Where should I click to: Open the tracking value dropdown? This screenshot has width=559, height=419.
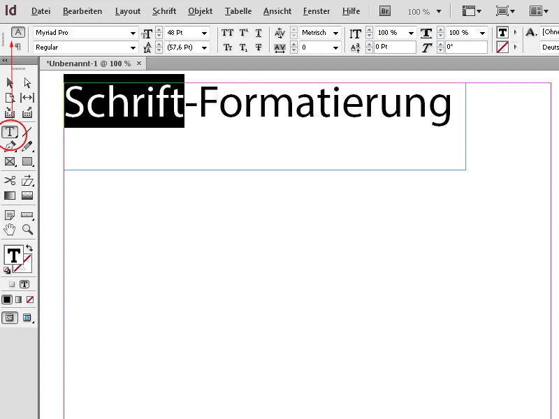point(335,47)
